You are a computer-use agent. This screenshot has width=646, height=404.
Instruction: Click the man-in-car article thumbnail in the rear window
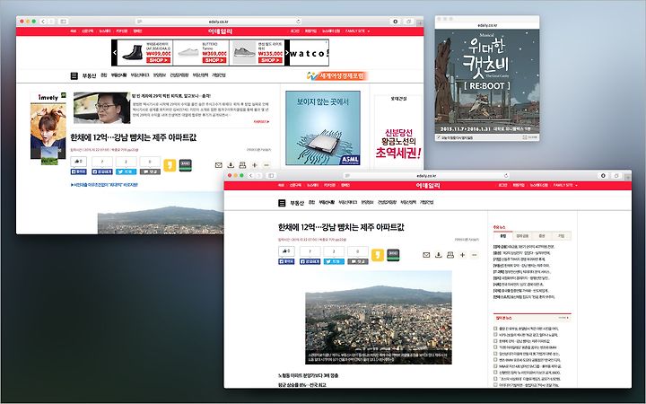tap(101, 108)
